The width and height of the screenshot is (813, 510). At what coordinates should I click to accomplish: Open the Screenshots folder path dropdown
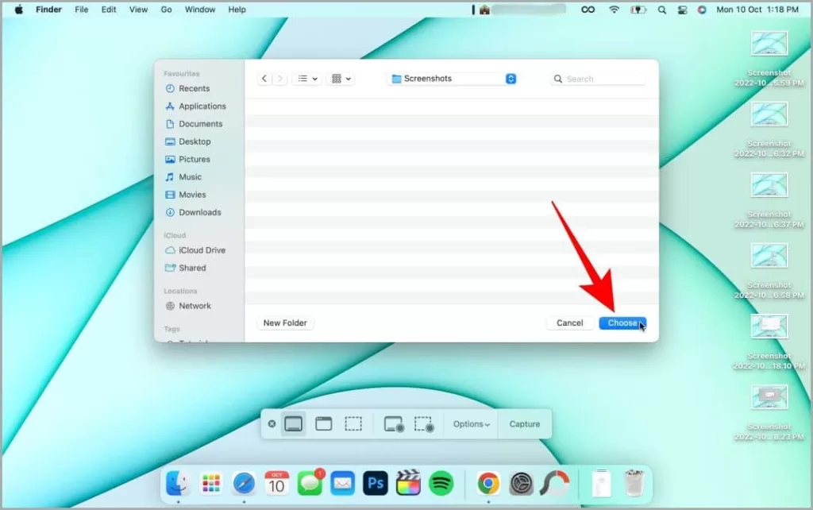tap(451, 79)
